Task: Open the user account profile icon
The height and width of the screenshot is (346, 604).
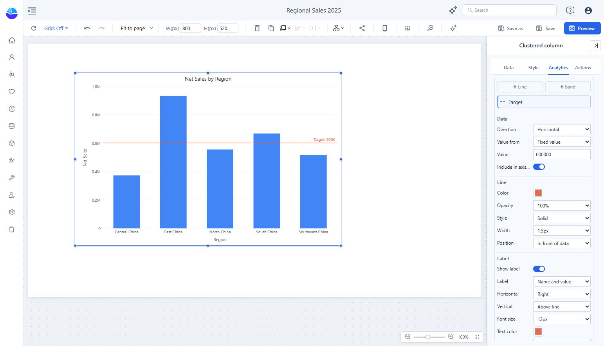Action: point(588,11)
